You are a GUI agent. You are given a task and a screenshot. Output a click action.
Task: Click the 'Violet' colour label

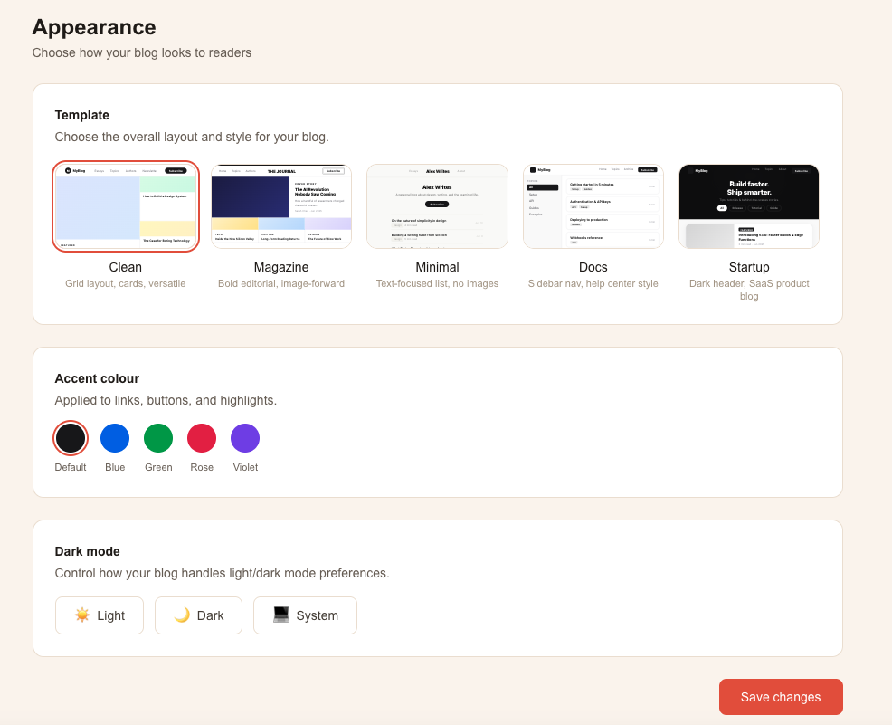tap(246, 467)
